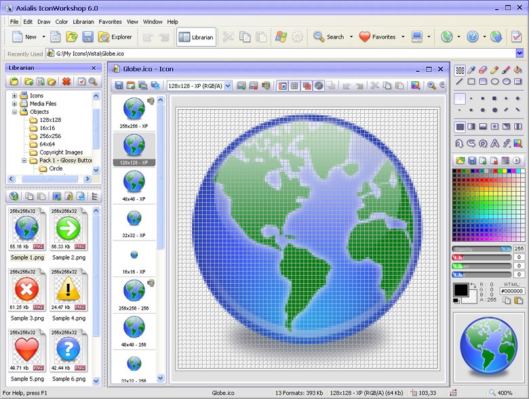Viewport: 529px width, 399px height.
Task: Toggle the pixel grid display button
Action: tap(294, 86)
